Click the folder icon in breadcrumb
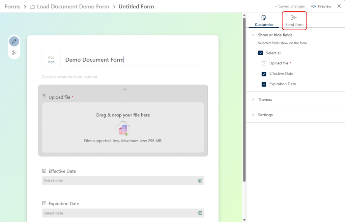 click(x=32, y=7)
